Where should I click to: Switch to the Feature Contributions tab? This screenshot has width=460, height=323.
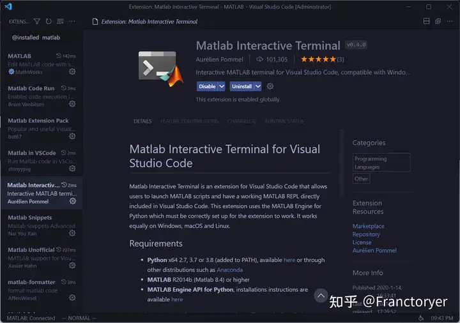point(189,121)
